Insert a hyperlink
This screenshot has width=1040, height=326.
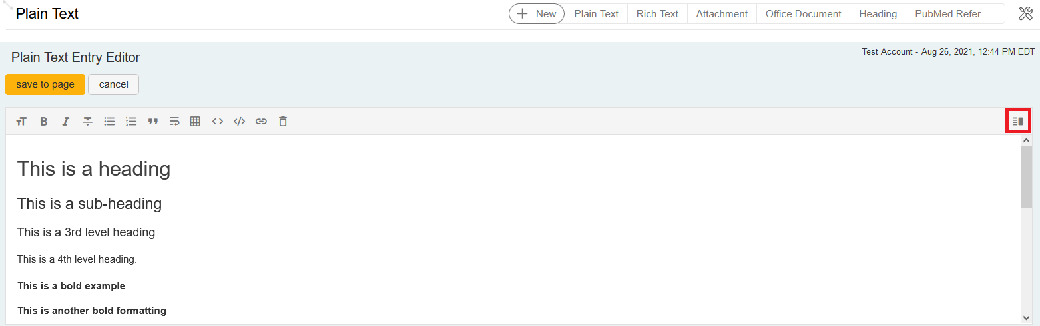click(x=261, y=122)
